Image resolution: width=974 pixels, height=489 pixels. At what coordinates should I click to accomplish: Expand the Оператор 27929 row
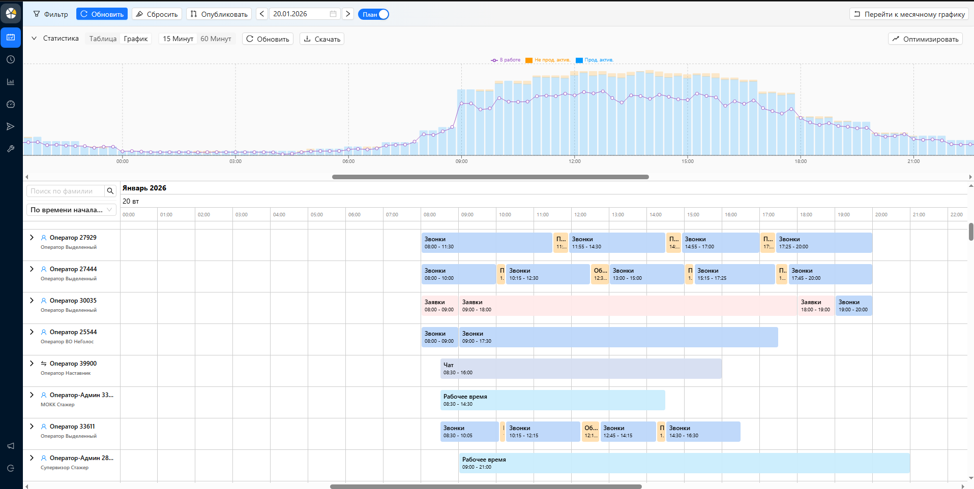32,238
